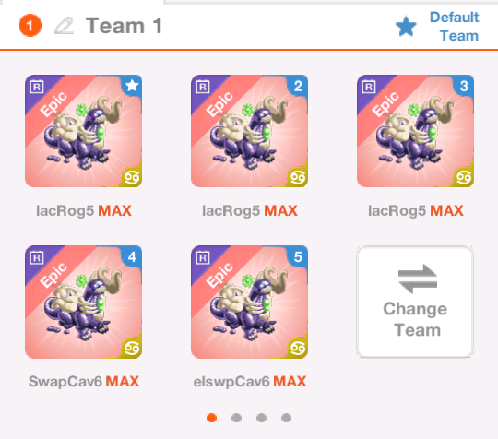The height and width of the screenshot is (439, 498).
Task: Click the pencil edit icon beside Team 1
Action: click(x=65, y=26)
